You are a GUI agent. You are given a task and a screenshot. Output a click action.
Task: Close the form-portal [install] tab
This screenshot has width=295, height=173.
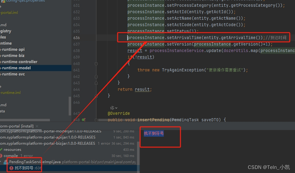37,126
